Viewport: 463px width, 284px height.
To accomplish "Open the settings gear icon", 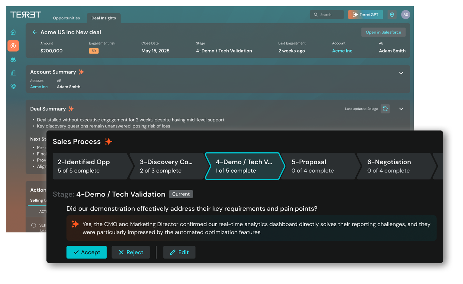I will click(392, 14).
